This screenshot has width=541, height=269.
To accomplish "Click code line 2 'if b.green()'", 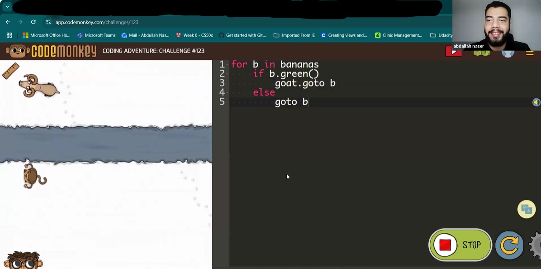I will click(286, 74).
